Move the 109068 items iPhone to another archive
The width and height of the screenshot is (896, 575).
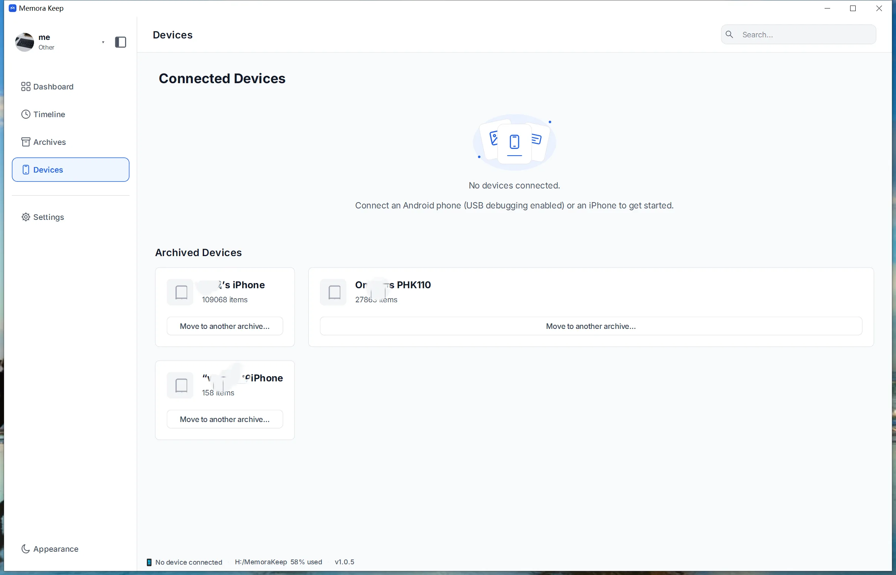[225, 326]
